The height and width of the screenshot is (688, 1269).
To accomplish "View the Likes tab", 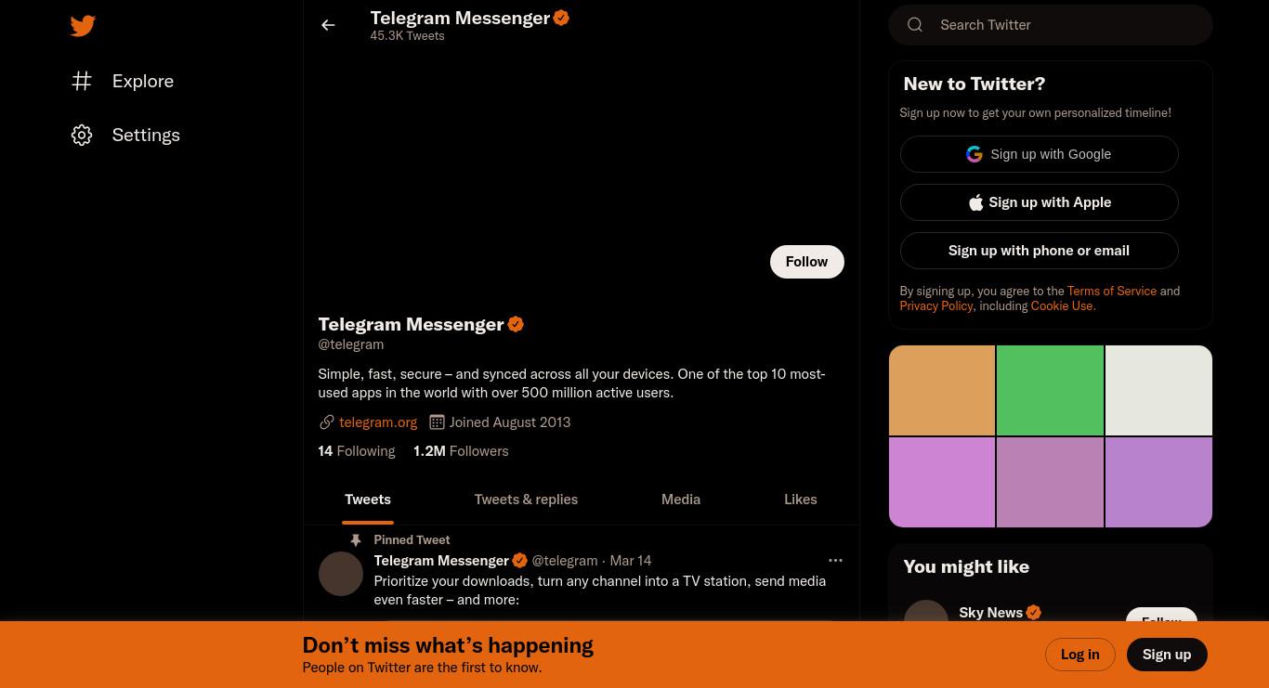I will [x=801, y=500].
